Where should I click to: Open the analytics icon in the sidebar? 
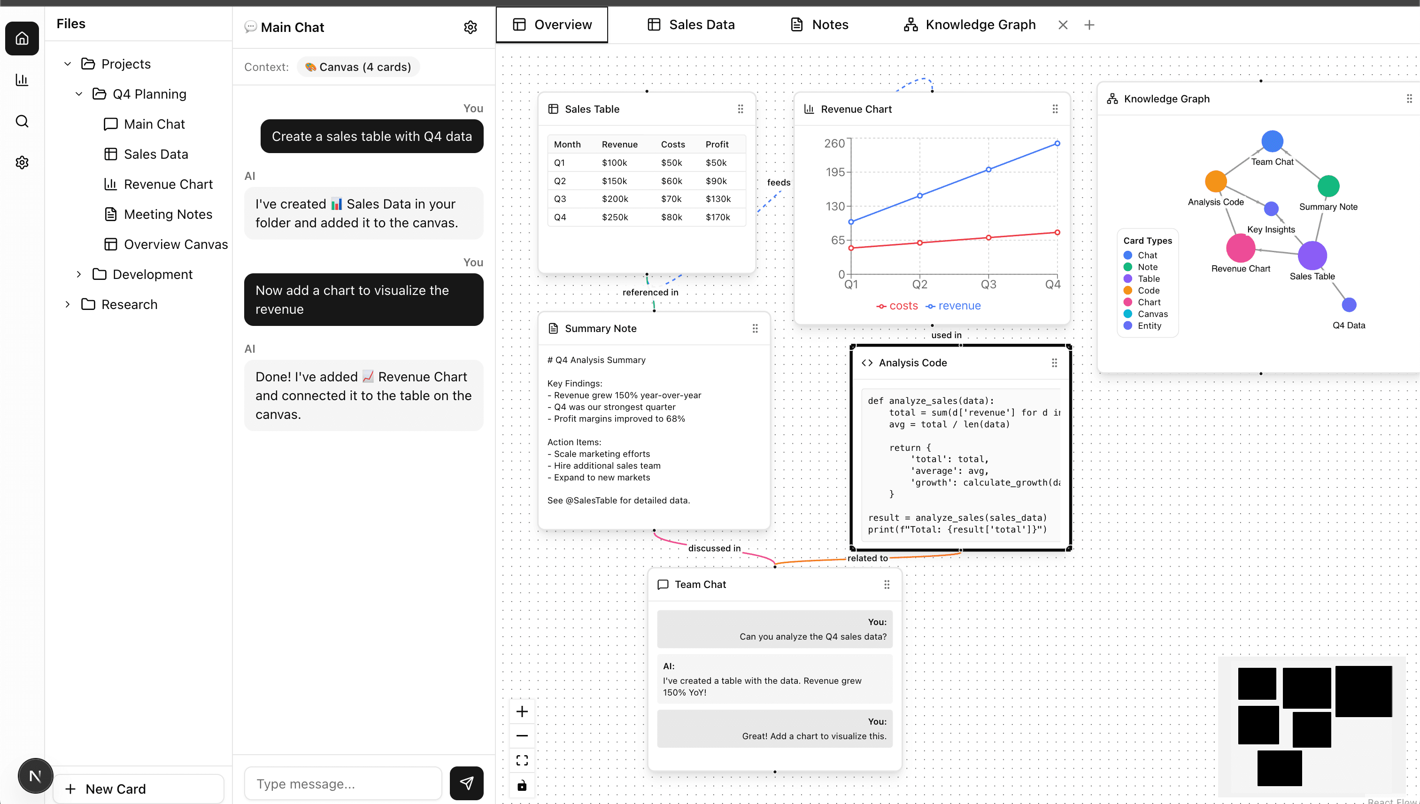coord(22,79)
